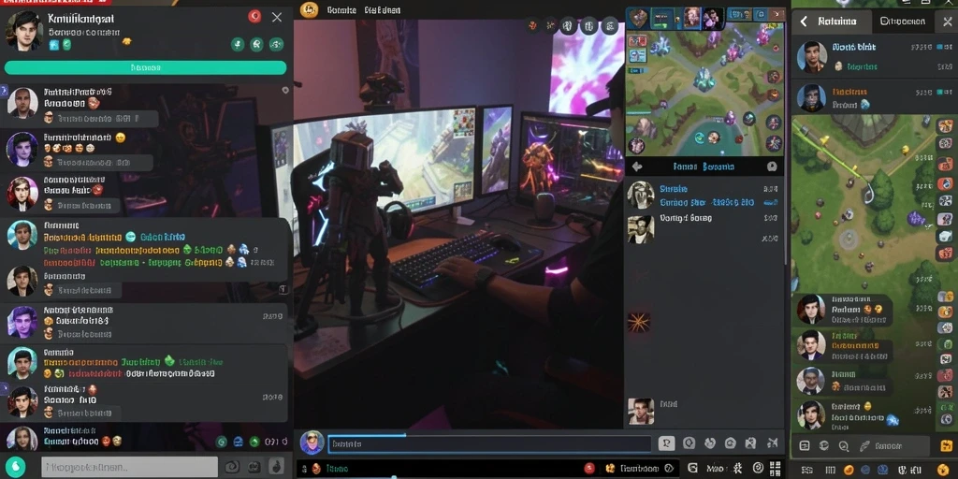Open the streamer's profile avatar in the left header

tap(23, 30)
